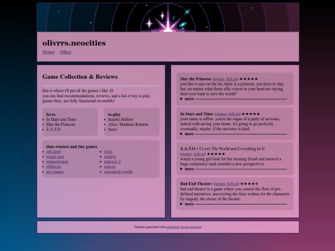The image size is (335, 251).
Task: Click the Game Collection & Reviews heading
Action: click(x=80, y=77)
